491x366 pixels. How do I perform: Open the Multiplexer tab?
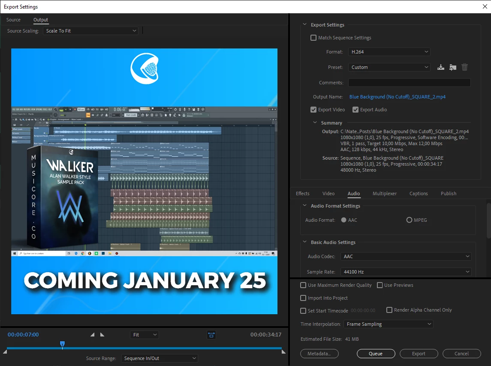[385, 193]
